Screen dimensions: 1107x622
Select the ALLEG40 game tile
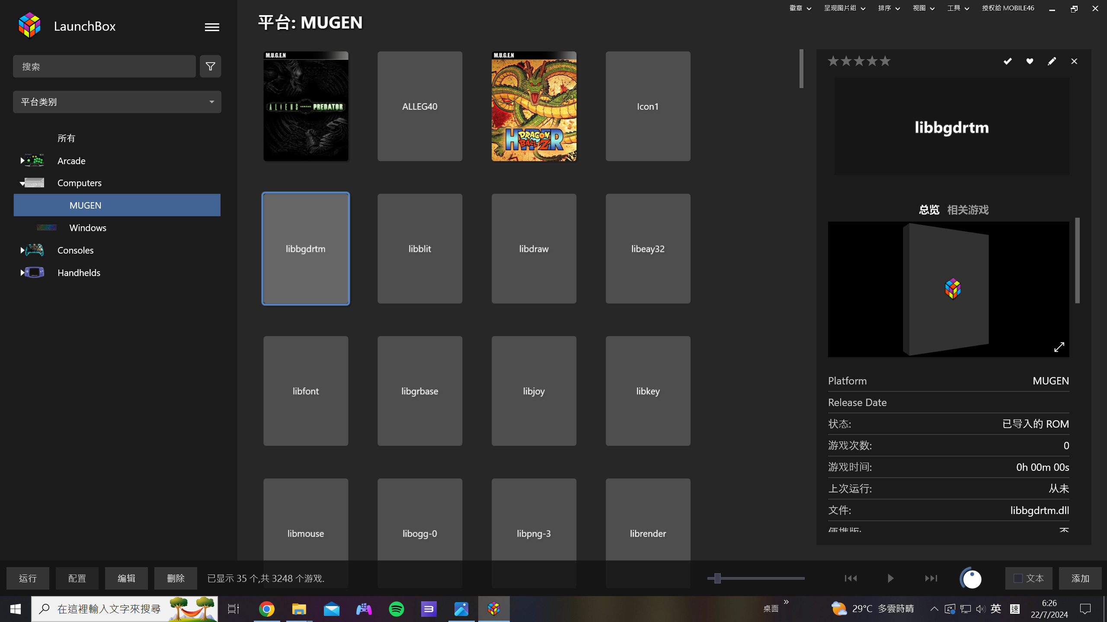coord(419,106)
